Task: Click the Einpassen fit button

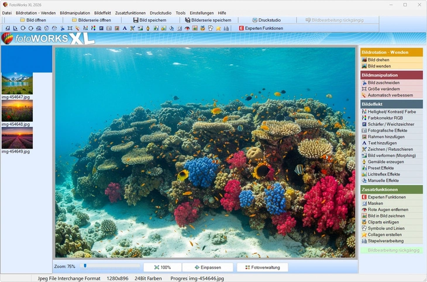Action: pos(208,267)
